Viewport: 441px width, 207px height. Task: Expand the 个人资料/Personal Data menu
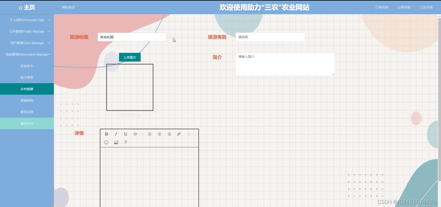pyautogui.click(x=27, y=20)
